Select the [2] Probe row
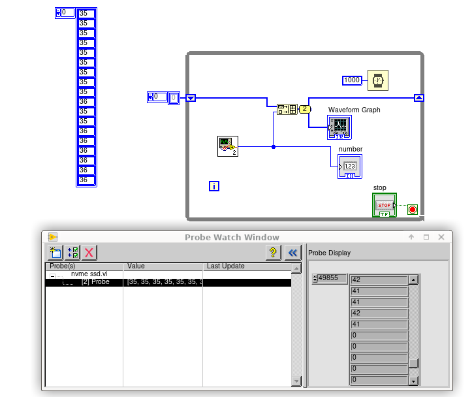Viewport: 472px width, 397px height. pos(168,282)
